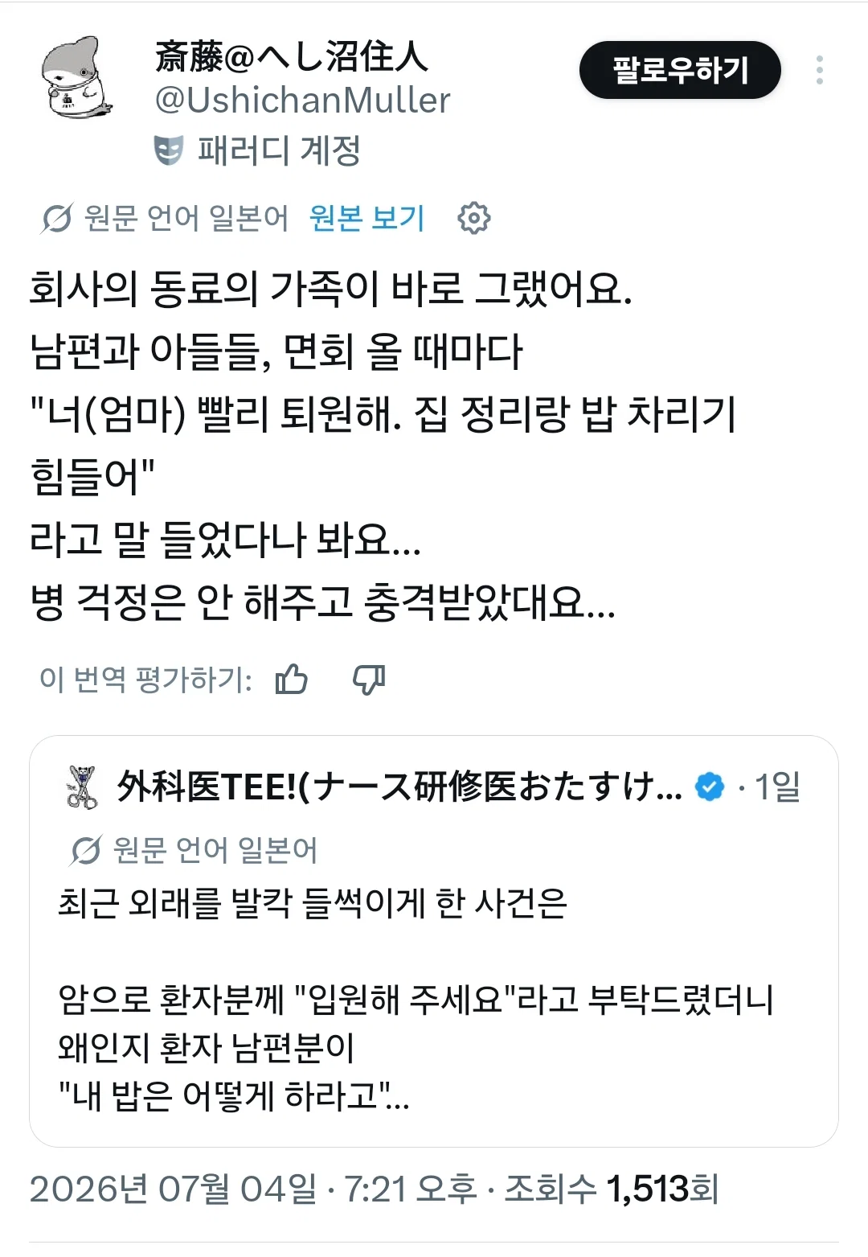Open the quoted tweet author's scissors avatar
Image resolution: width=868 pixels, height=1257 pixels.
click(x=81, y=787)
